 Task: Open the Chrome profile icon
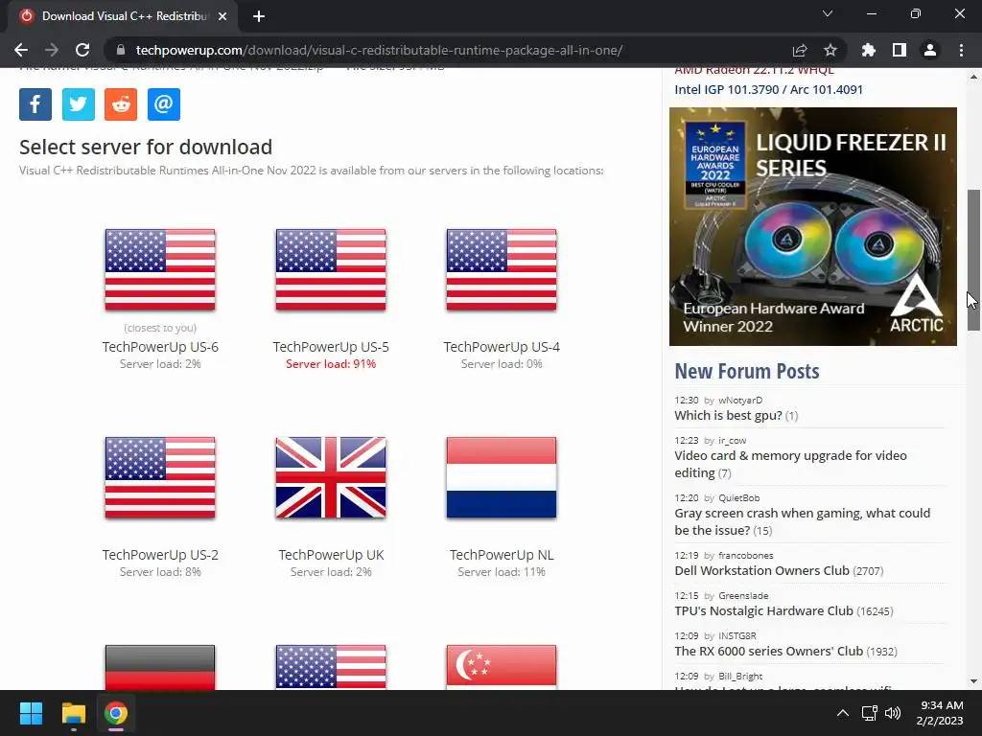[930, 50]
